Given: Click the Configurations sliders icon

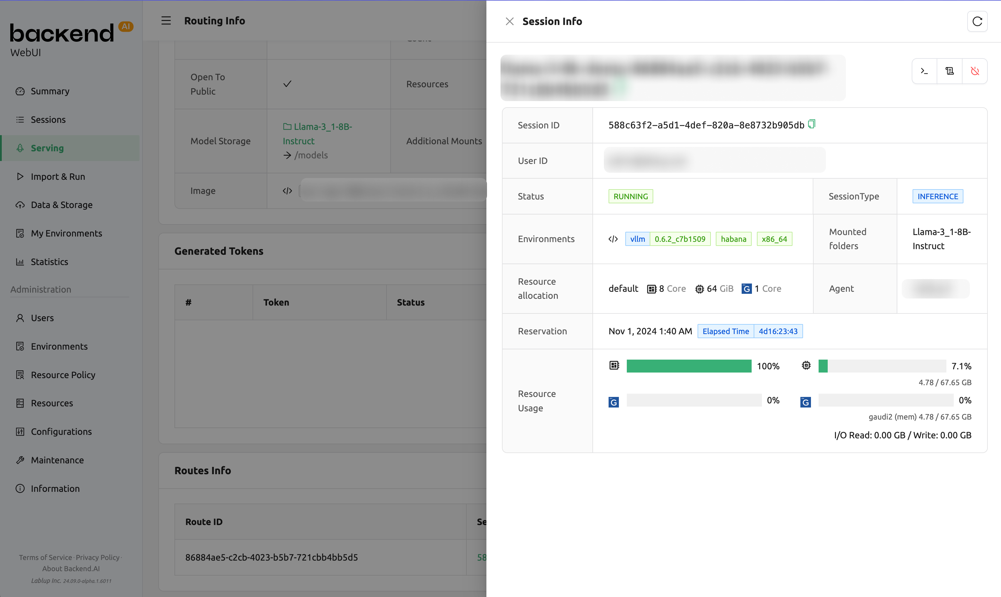Looking at the screenshot, I should [x=20, y=432].
